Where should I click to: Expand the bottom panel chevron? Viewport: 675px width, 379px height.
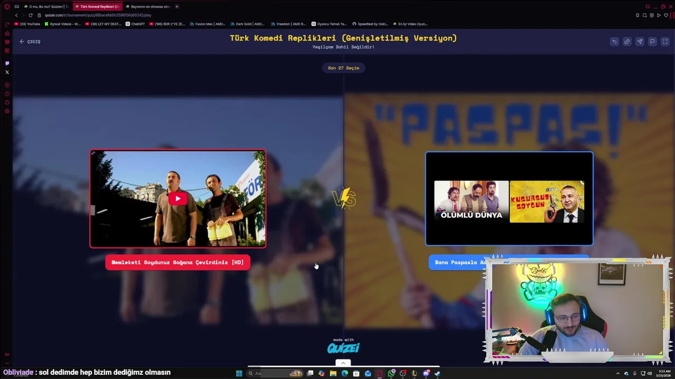(x=343, y=363)
